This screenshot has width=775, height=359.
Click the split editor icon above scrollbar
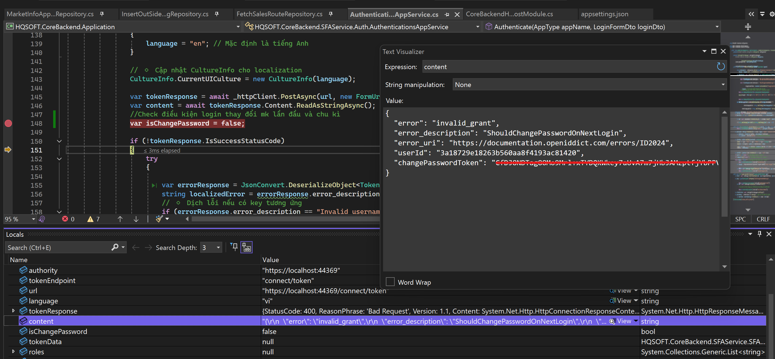pyautogui.click(x=748, y=27)
